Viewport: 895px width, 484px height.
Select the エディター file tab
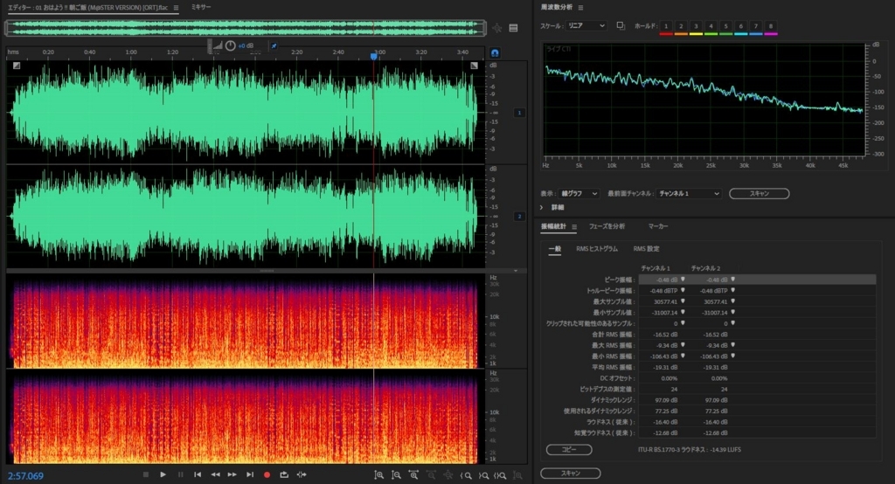click(88, 8)
